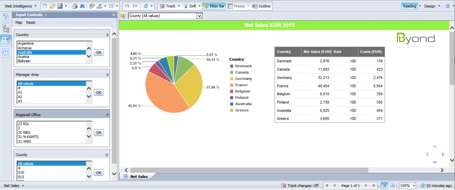This screenshot has height=190, width=455.
Task: Open a document with the folder icon
Action: [52, 6]
